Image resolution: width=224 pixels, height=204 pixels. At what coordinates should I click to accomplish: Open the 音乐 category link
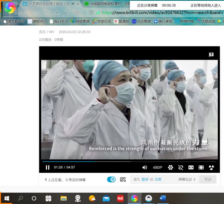[42, 32]
